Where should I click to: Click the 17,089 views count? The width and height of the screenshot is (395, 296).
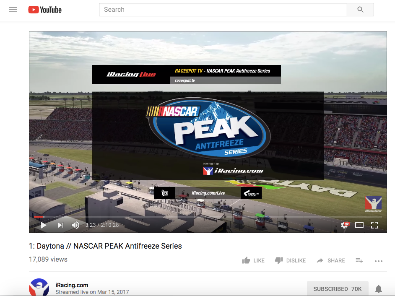(48, 259)
